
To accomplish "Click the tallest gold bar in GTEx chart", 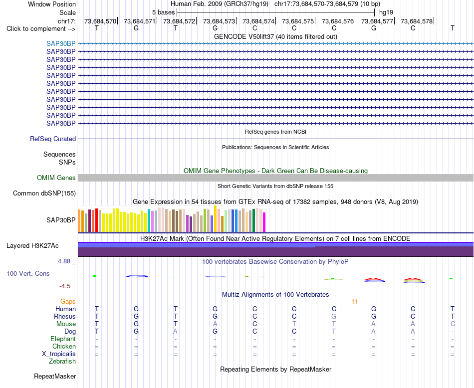I will tap(215, 219).
